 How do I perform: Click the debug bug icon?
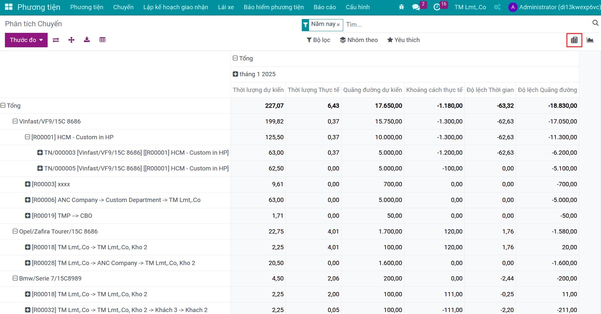coord(401,7)
